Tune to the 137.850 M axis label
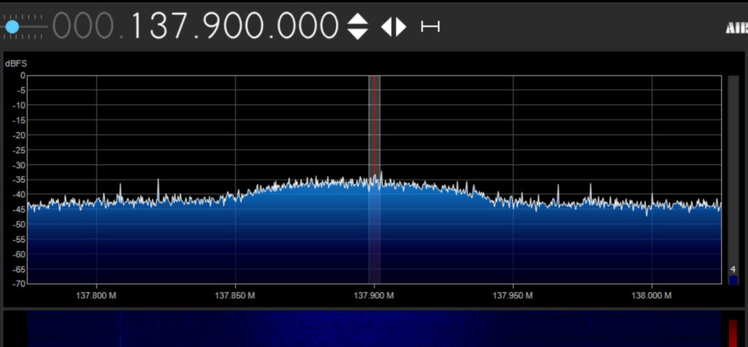748x347 pixels. click(x=235, y=296)
